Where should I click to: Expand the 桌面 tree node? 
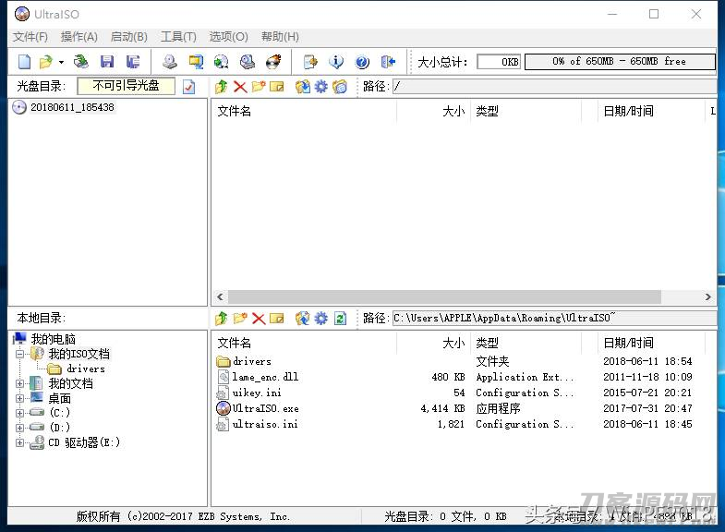[x=20, y=398]
